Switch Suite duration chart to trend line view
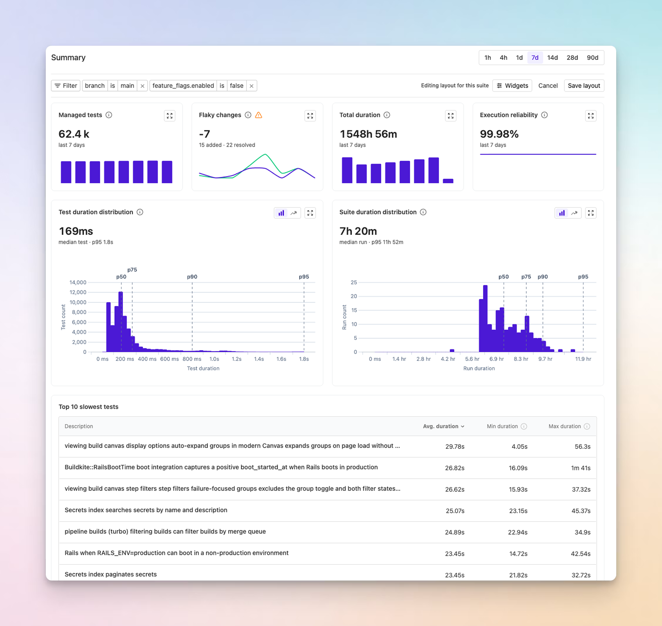662x626 pixels. point(574,213)
